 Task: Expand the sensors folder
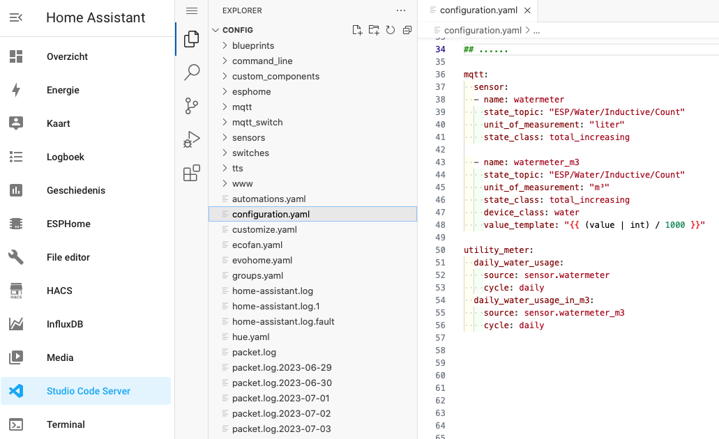[225, 137]
